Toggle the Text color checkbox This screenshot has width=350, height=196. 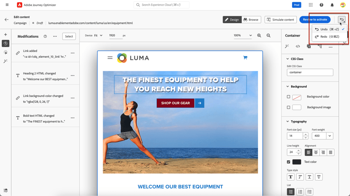tap(288, 162)
